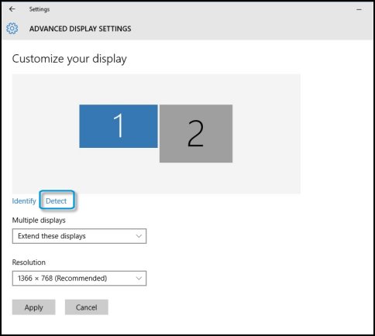This screenshot has width=375, height=336.
Task: Click the Identify link
Action: click(24, 201)
